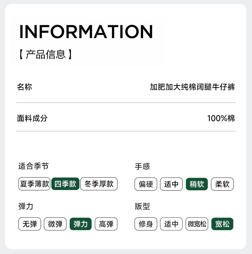Select the 夏季薄款 season option
Viewport: 252px width, 254px height.
tap(34, 184)
